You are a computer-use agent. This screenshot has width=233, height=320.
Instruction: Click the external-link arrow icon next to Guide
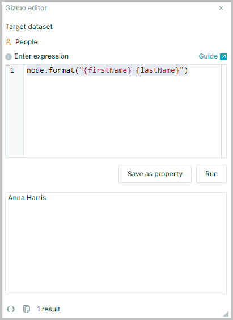coord(223,56)
